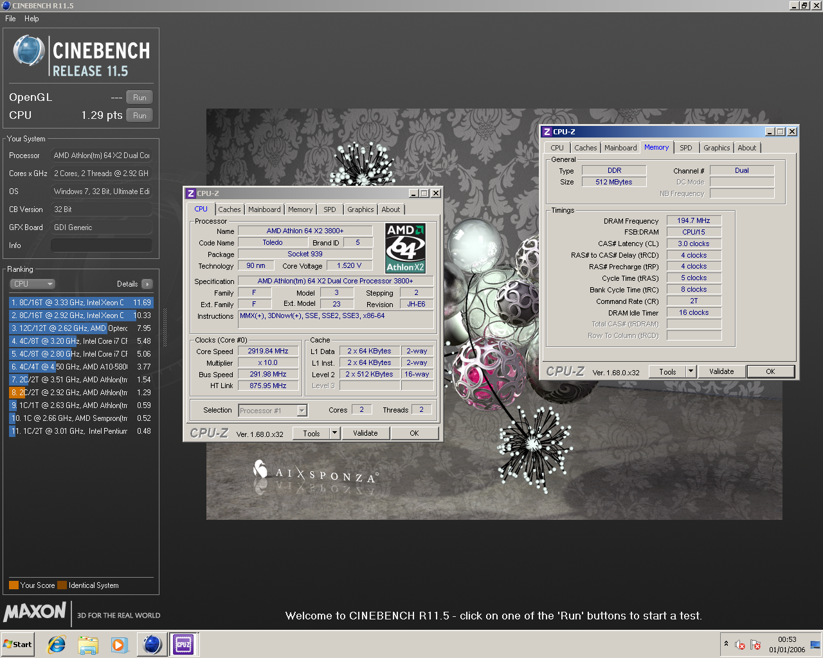Viewport: 823px width, 658px height.
Task: Click the AMD Athlon X2 logo image
Action: click(405, 248)
